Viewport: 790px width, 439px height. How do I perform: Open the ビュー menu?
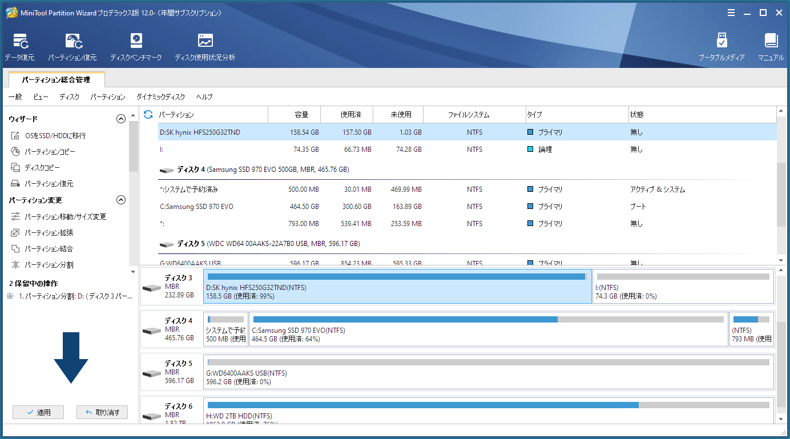pos(41,97)
